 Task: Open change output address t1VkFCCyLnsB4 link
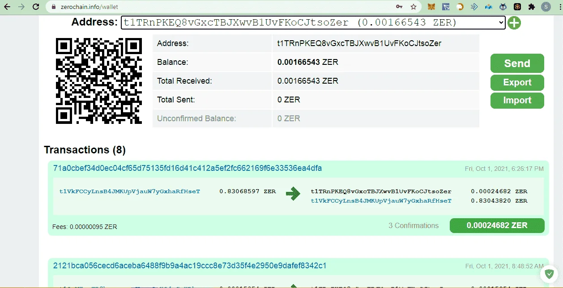pos(381,201)
